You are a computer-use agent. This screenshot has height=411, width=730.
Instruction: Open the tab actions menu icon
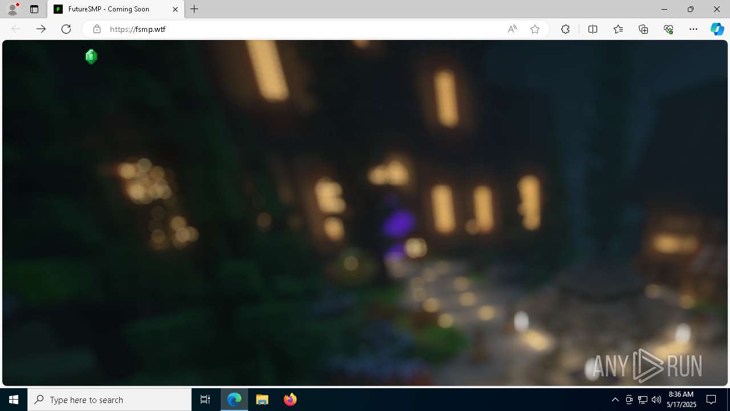click(x=34, y=9)
